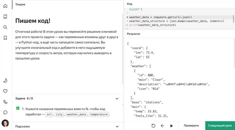Open the chat bubble icon in the sidebar
235x130 pixels.
coord(5,112)
